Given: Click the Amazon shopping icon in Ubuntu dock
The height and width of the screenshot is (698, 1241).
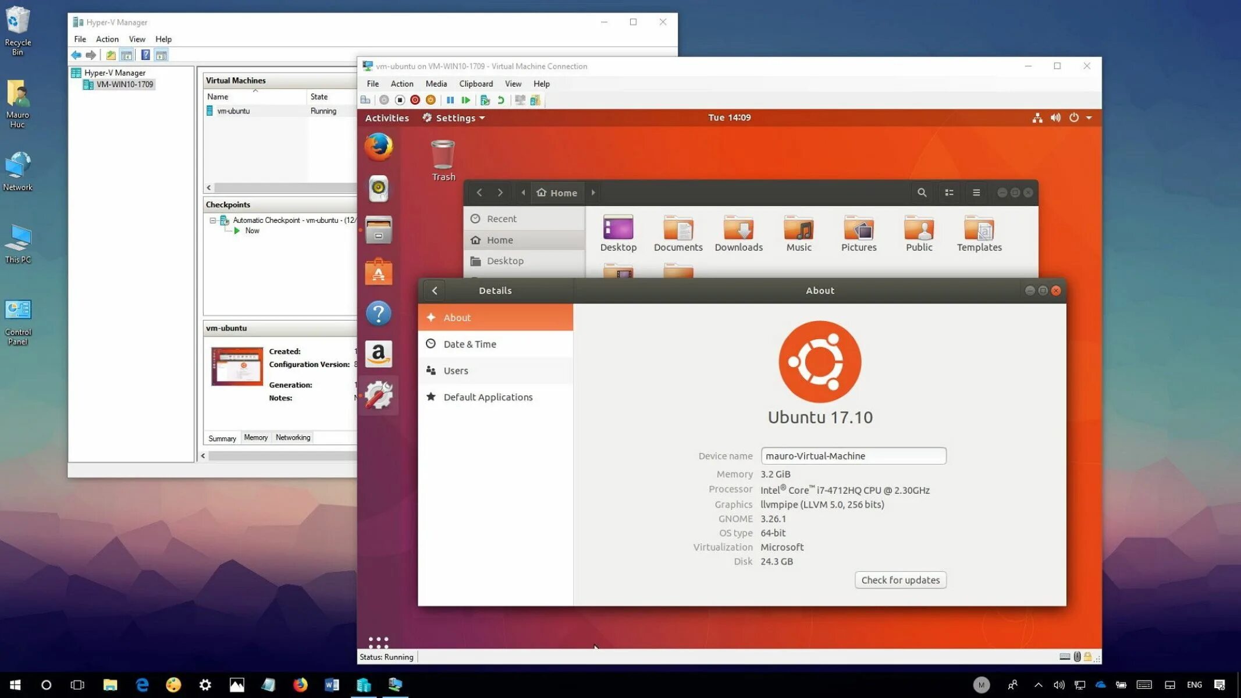Looking at the screenshot, I should tap(378, 355).
